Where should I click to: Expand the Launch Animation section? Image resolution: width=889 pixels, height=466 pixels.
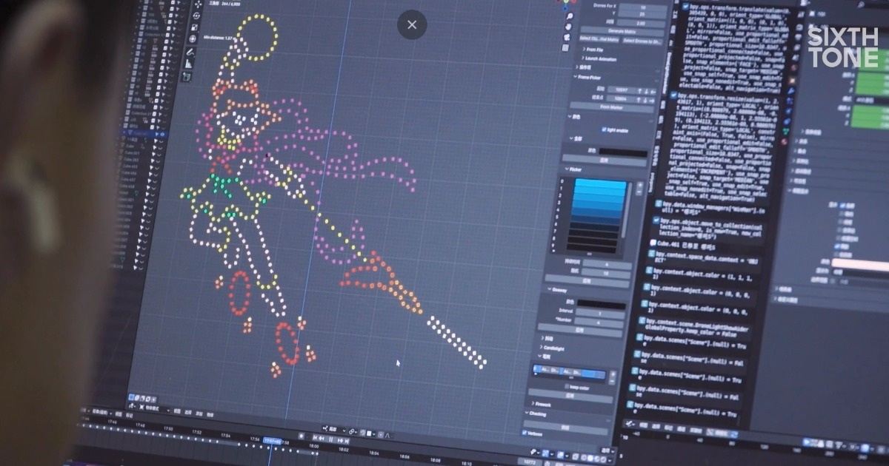tap(599, 58)
